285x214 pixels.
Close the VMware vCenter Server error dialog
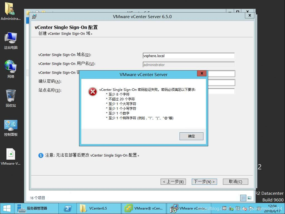pyautogui.click(x=202, y=73)
